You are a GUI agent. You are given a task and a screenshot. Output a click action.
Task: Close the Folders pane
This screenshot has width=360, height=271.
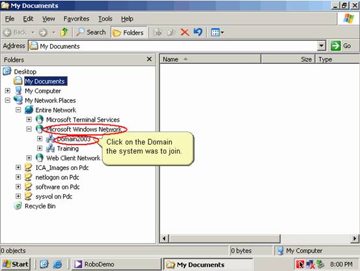[149, 59]
